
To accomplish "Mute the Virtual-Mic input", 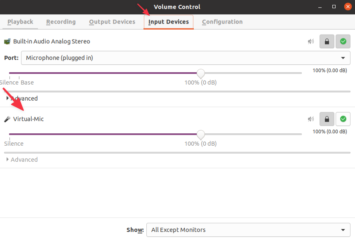I will (311, 119).
